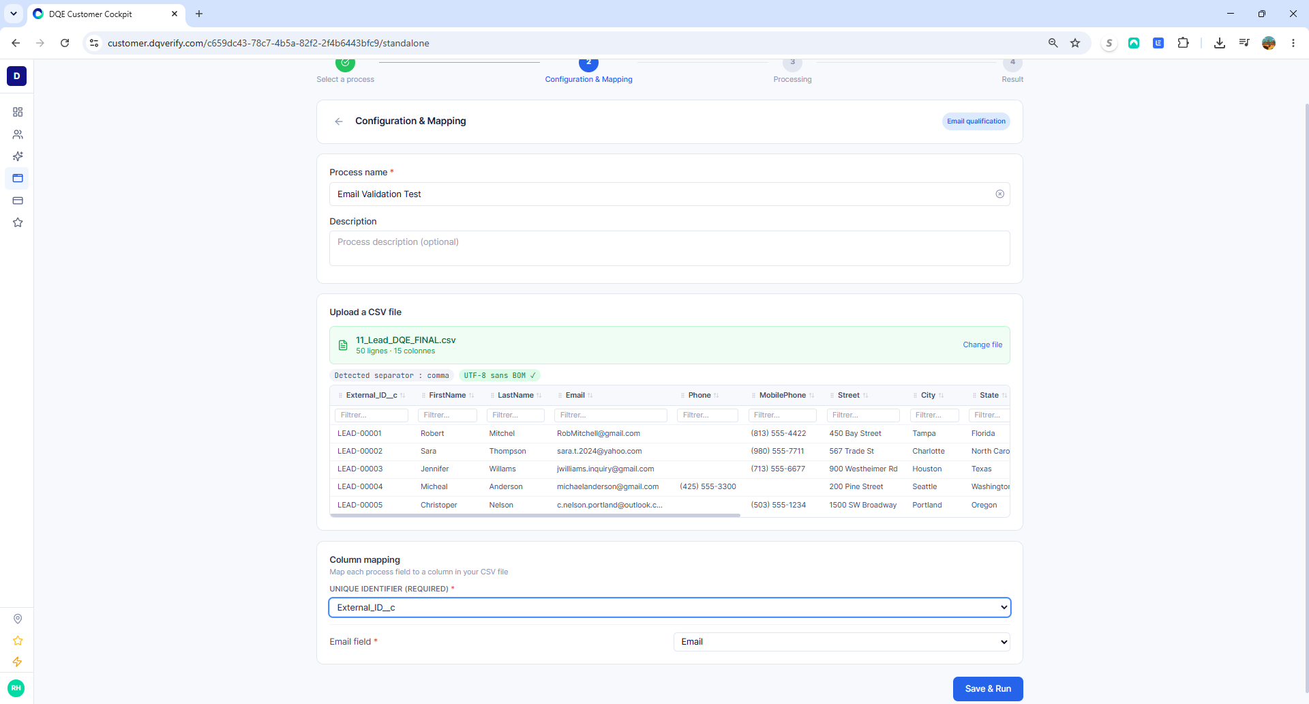The width and height of the screenshot is (1309, 704).
Task: Select the 'Processing' step
Action: 792,71
